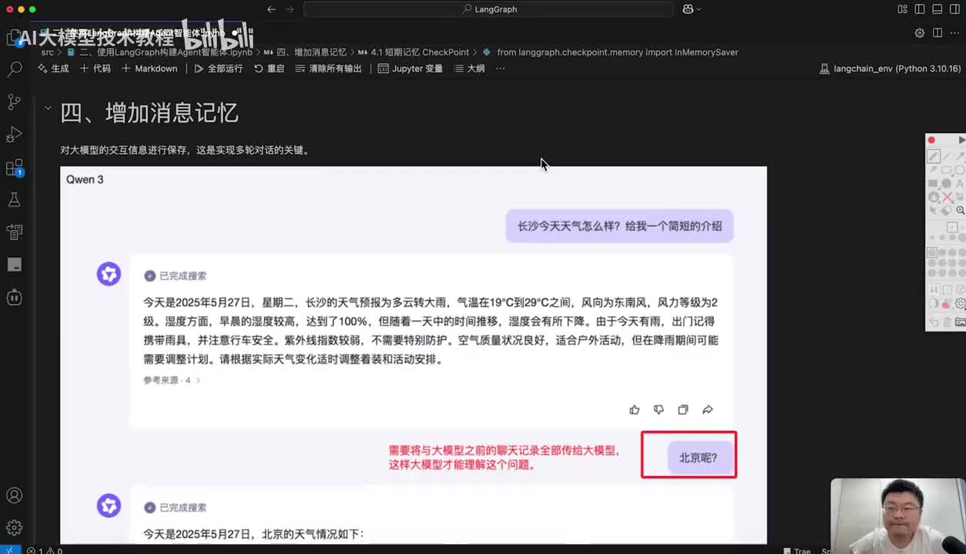Add a Markdown cell
Viewport: 966px width, 554px height.
(x=149, y=68)
